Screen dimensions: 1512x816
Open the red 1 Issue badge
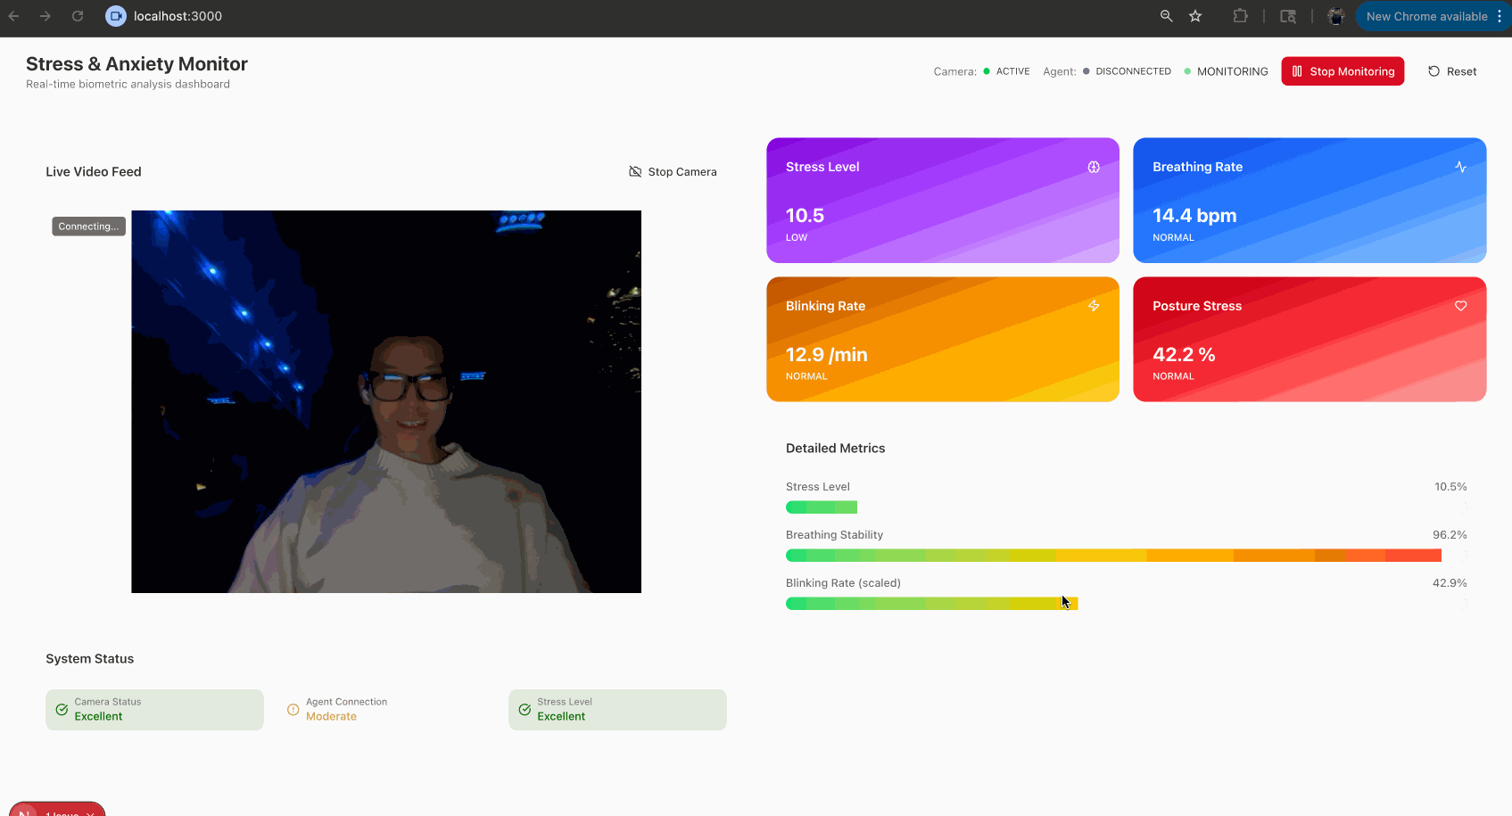click(58, 810)
